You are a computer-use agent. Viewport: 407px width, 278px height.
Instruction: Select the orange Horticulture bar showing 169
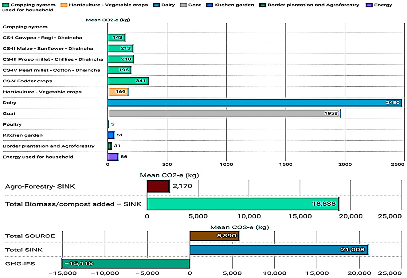[x=118, y=92]
